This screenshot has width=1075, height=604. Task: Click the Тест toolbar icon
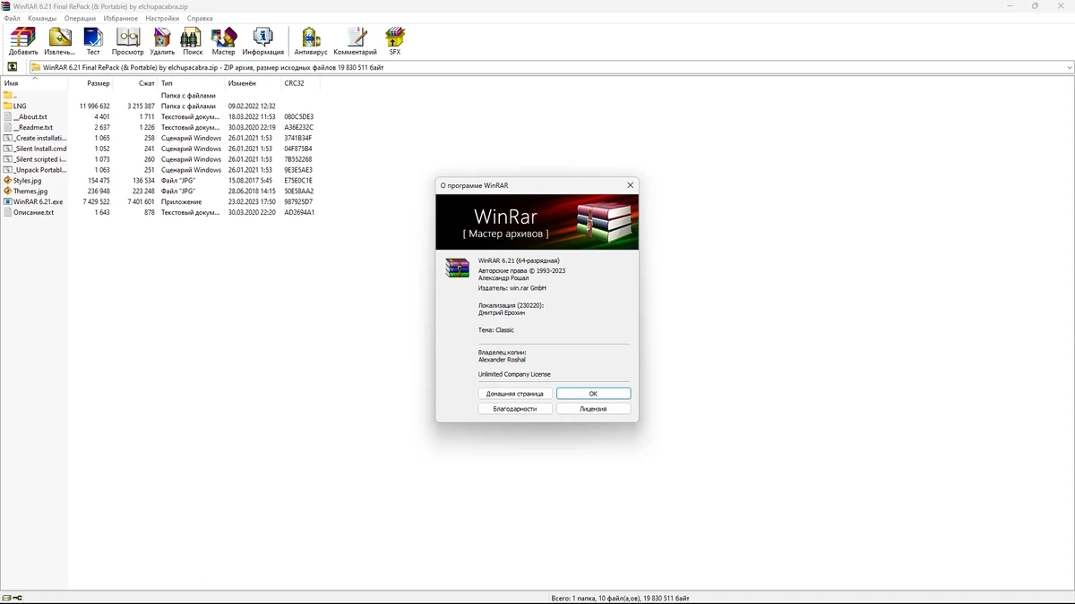[x=93, y=38]
